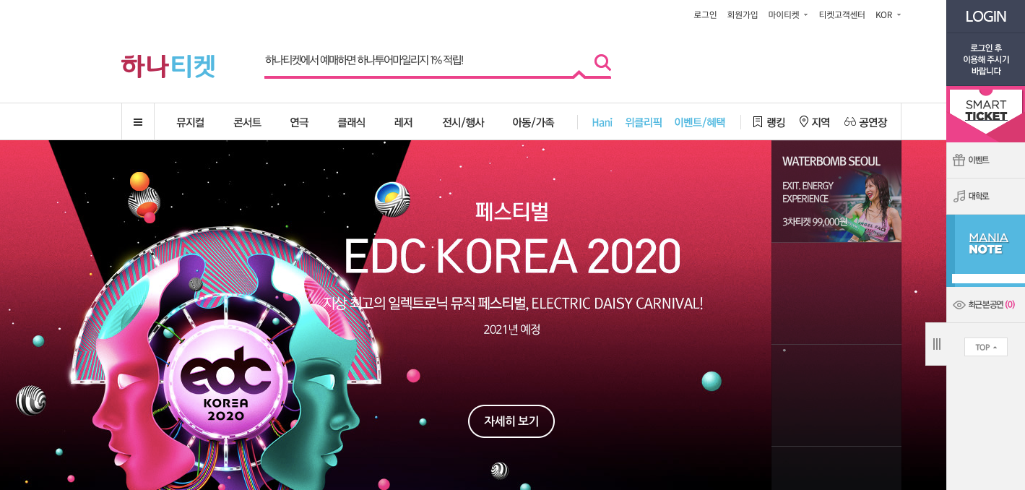Click the TOP arrow button
Screen dimensions: 1025x490
point(985,347)
